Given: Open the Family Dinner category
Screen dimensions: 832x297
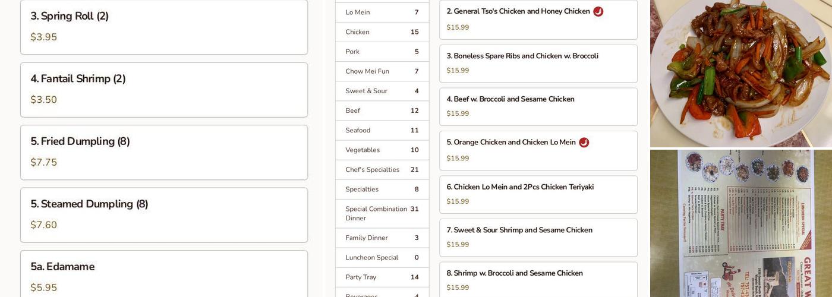Looking at the screenshot, I should point(382,238).
